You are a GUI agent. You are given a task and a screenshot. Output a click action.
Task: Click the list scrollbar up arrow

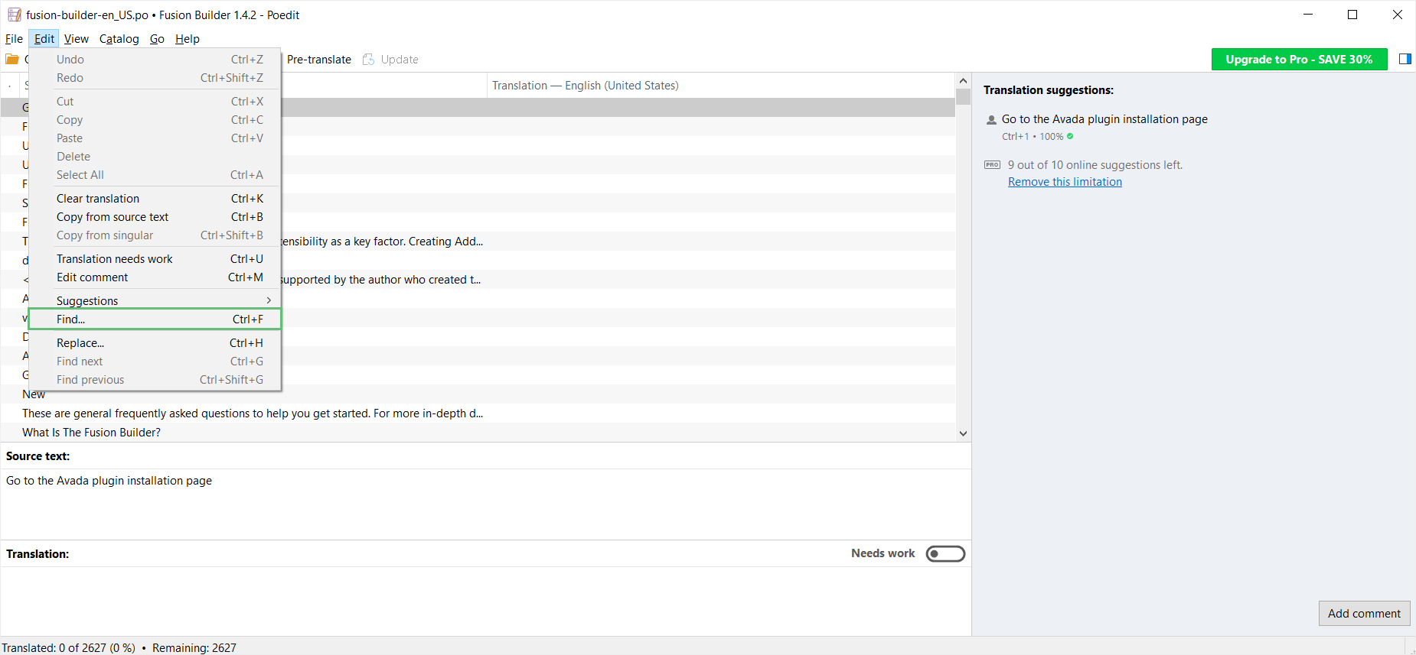[963, 80]
